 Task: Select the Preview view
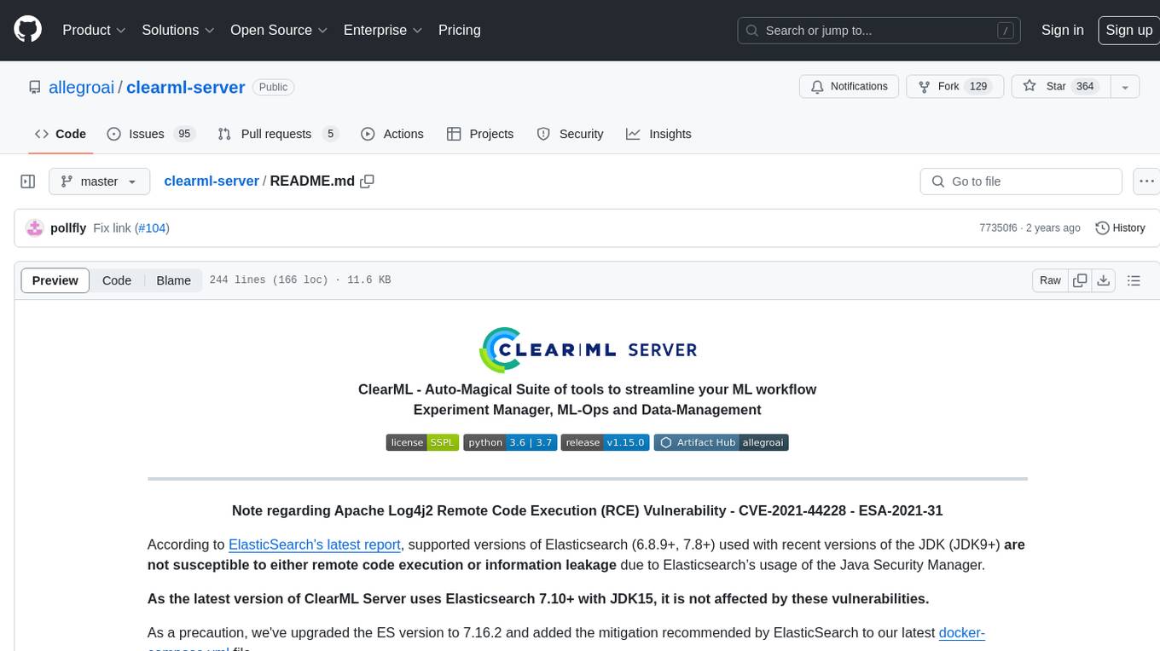(x=55, y=280)
